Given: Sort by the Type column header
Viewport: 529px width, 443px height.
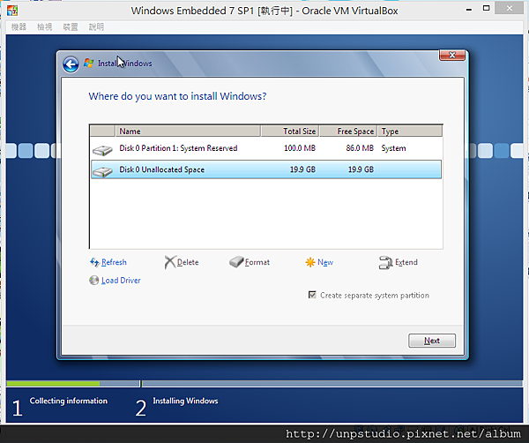Looking at the screenshot, I should coord(410,131).
